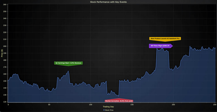Click the 200 tick on the price axis
This screenshot has width=217, height=112.
click(x=5, y=46)
